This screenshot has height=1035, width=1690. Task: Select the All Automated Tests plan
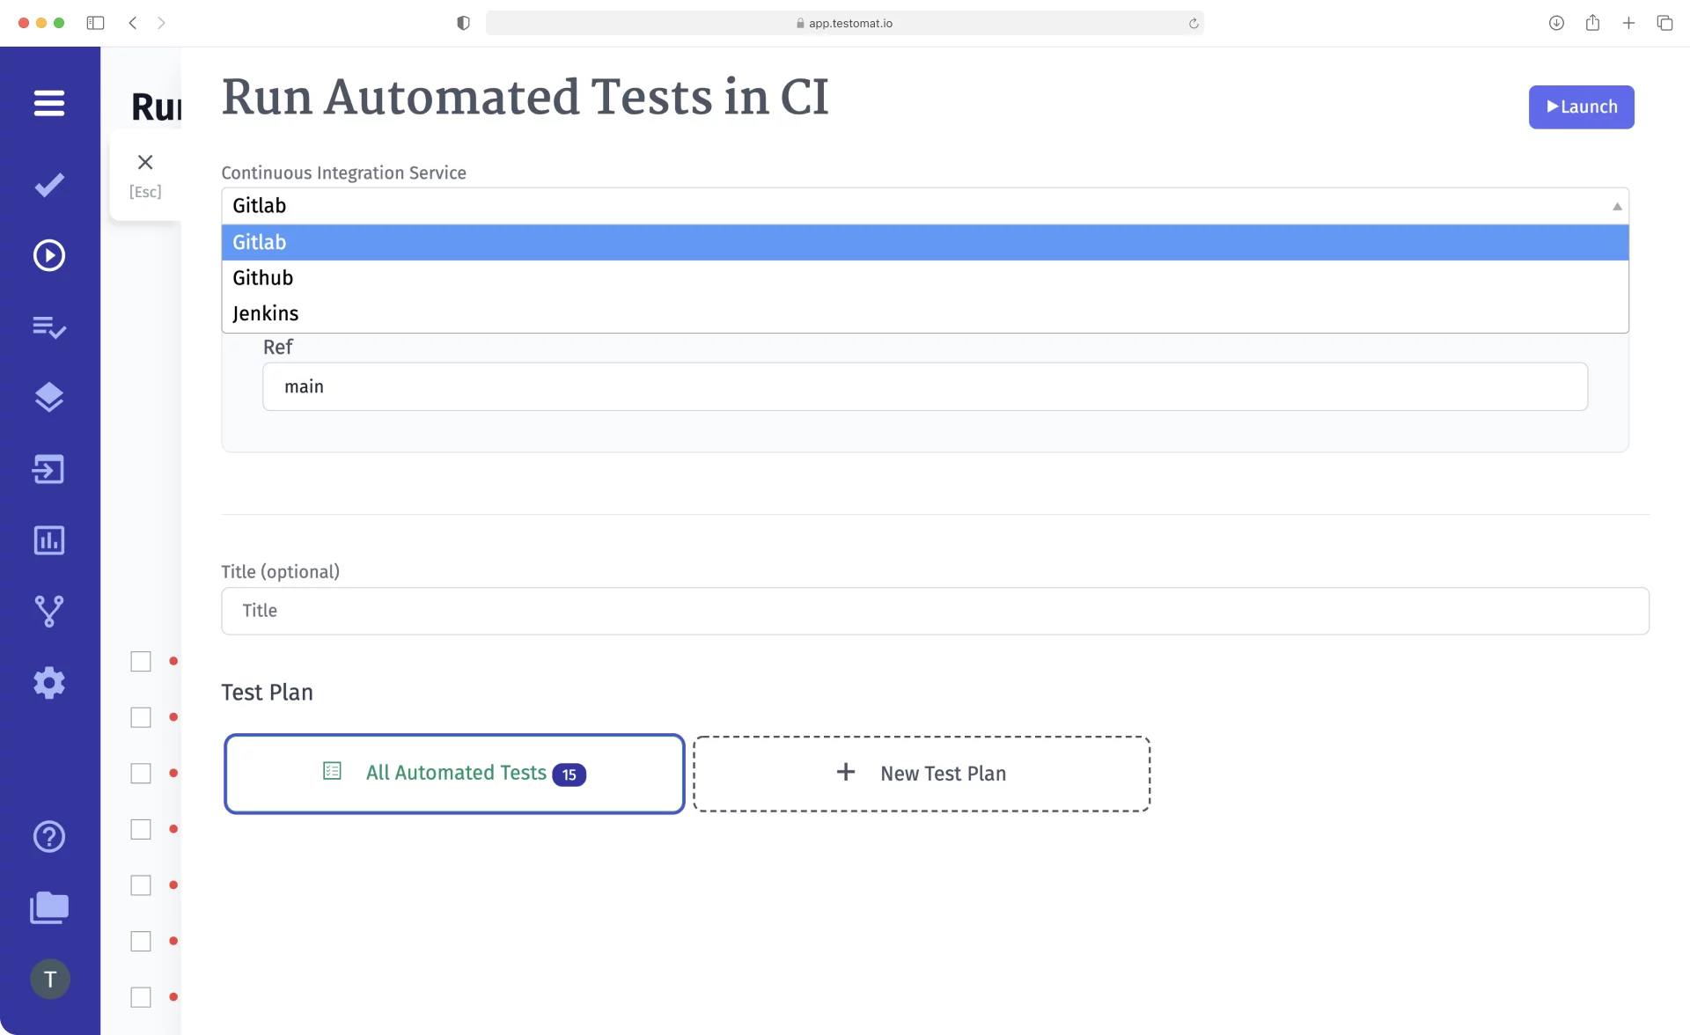(x=454, y=773)
